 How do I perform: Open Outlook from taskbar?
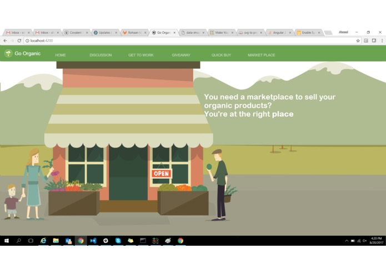pyautogui.click(x=68, y=241)
